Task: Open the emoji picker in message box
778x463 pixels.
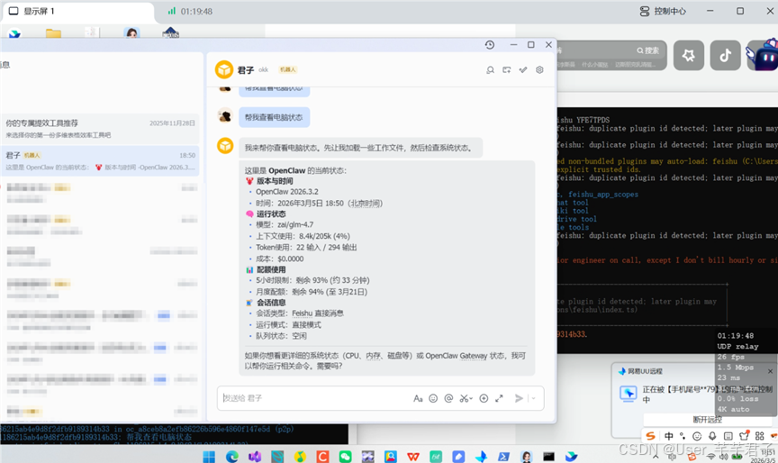Action: click(x=433, y=398)
